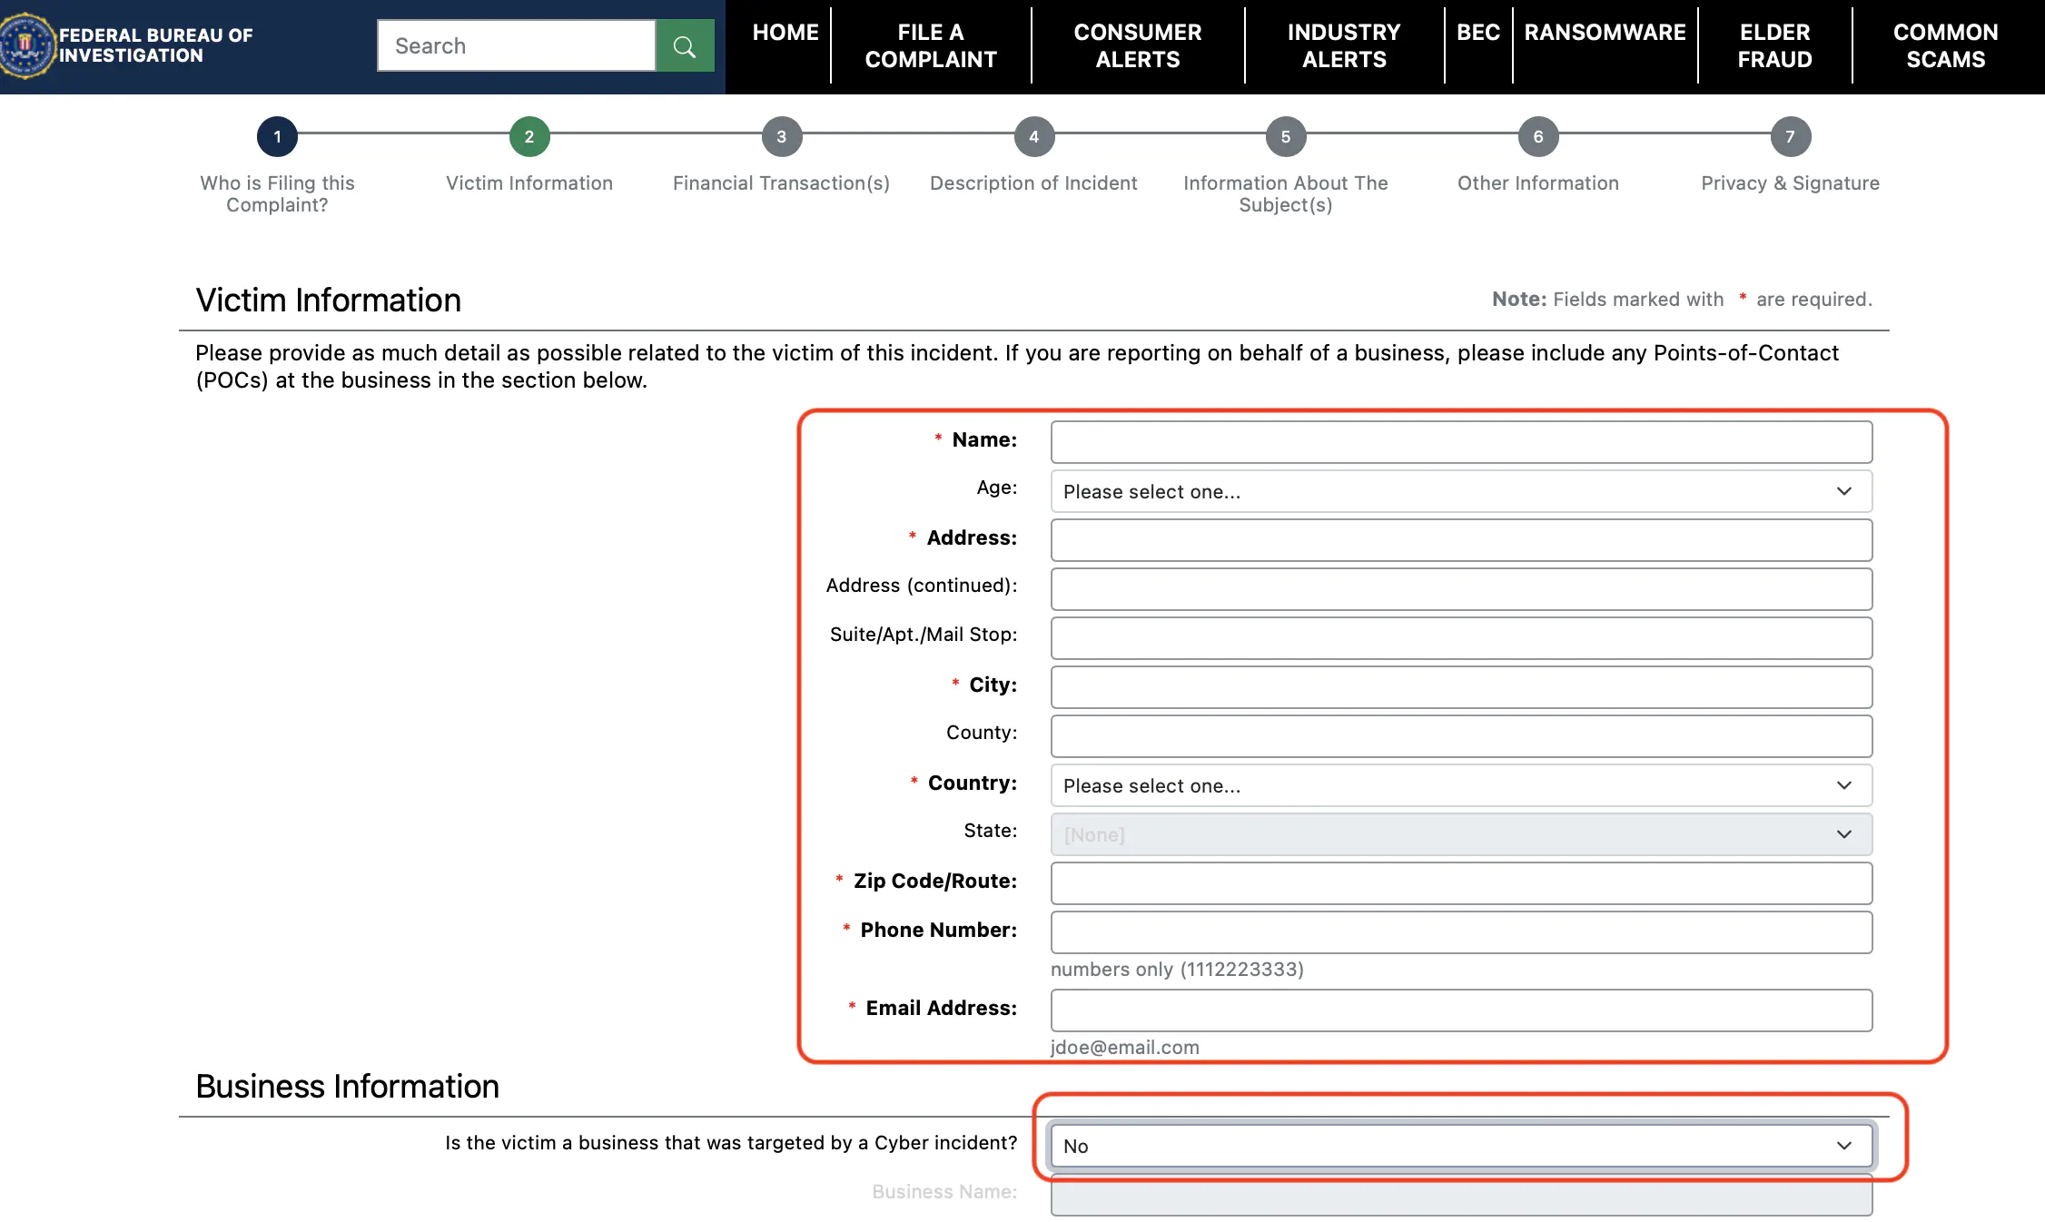The image size is (2045, 1222).
Task: Navigate to Consumer Alerts
Action: coord(1138,46)
